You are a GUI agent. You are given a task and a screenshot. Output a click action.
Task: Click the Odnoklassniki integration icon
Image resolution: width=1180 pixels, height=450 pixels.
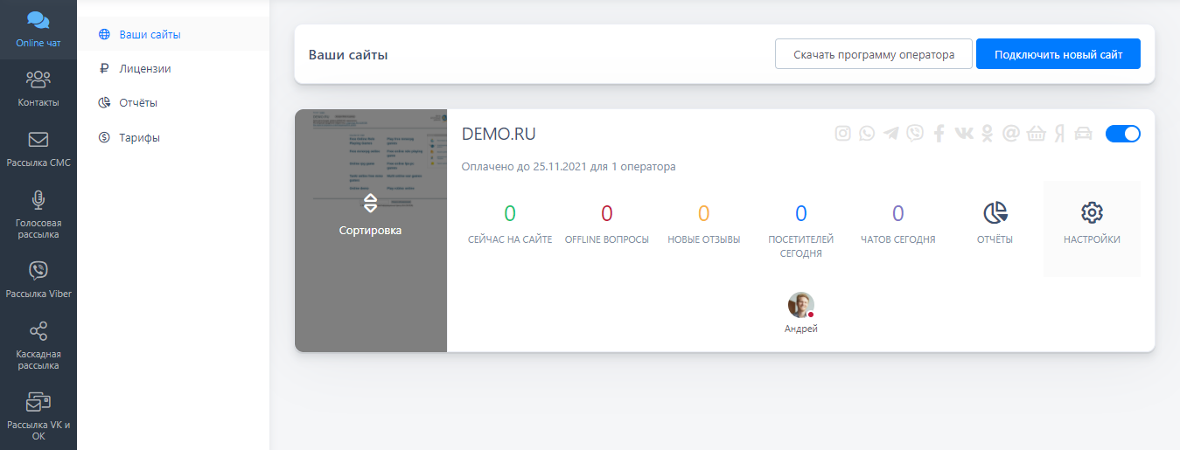tap(988, 134)
